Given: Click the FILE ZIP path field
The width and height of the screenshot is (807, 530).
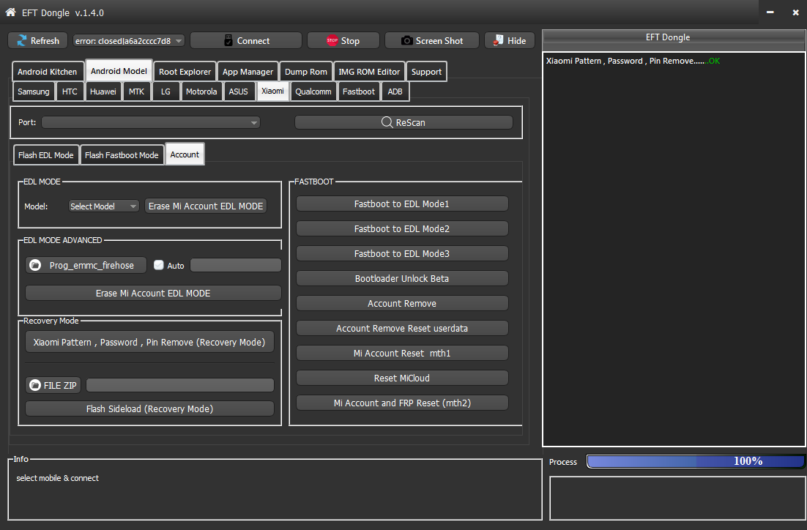Looking at the screenshot, I should point(180,385).
